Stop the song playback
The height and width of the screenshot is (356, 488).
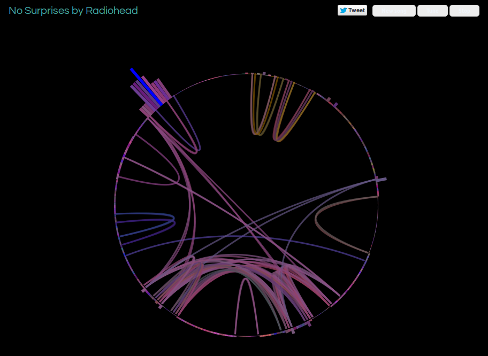[464, 11]
